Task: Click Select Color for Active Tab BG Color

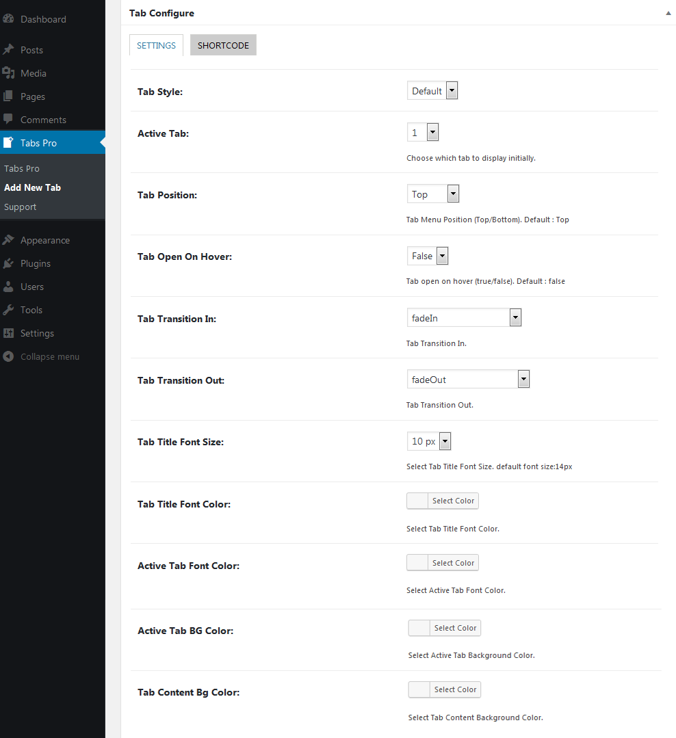Action: pos(455,628)
